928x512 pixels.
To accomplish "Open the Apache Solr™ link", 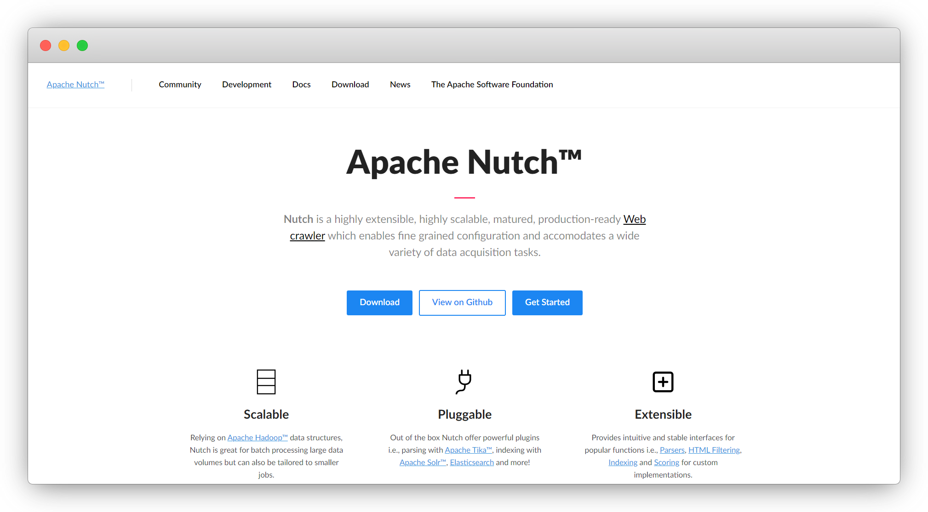I will [x=423, y=462].
